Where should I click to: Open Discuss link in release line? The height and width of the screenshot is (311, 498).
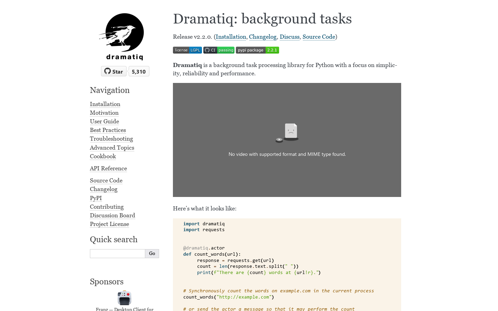point(289,37)
